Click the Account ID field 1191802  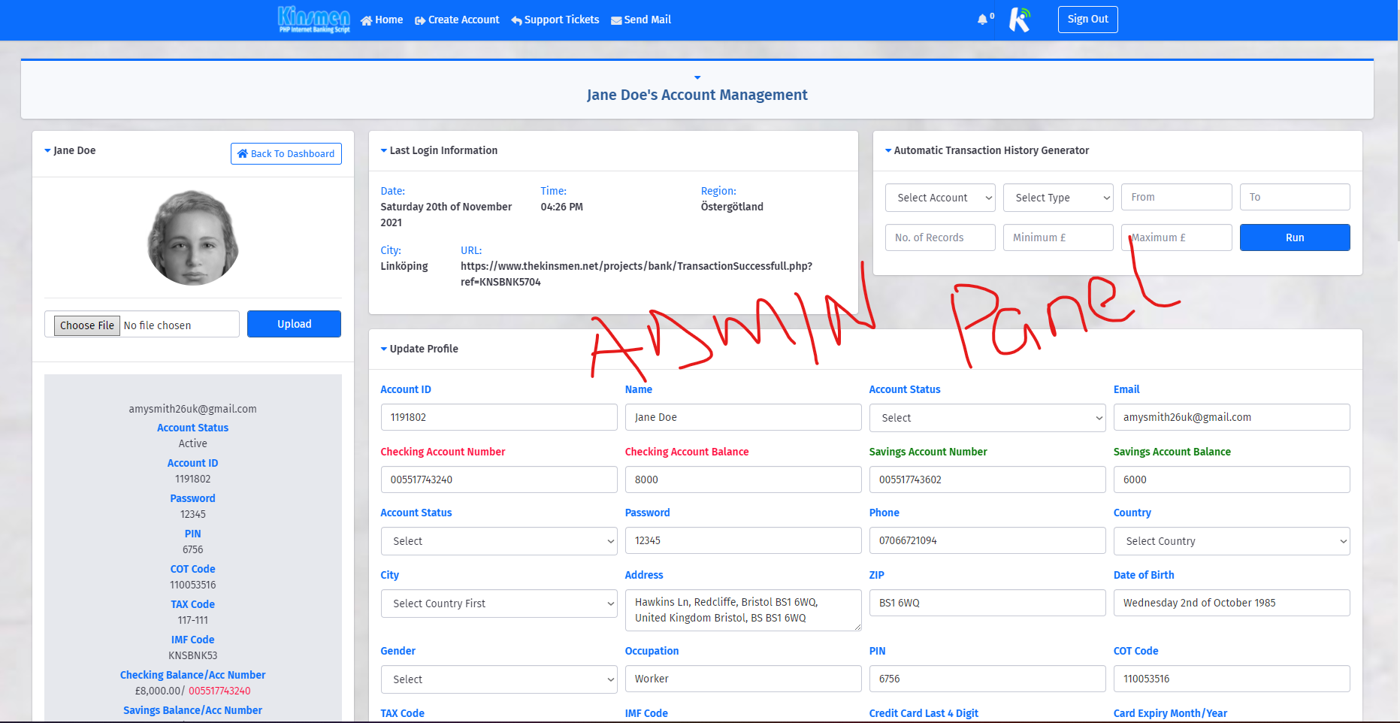[499, 417]
